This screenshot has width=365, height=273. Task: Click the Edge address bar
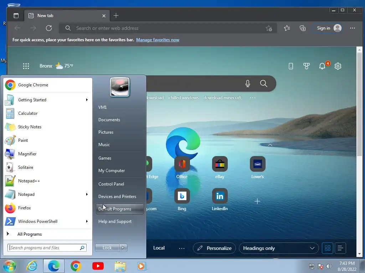tap(168, 28)
